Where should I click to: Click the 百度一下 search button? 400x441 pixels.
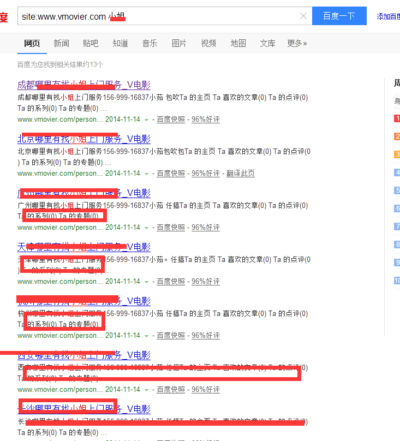click(339, 16)
